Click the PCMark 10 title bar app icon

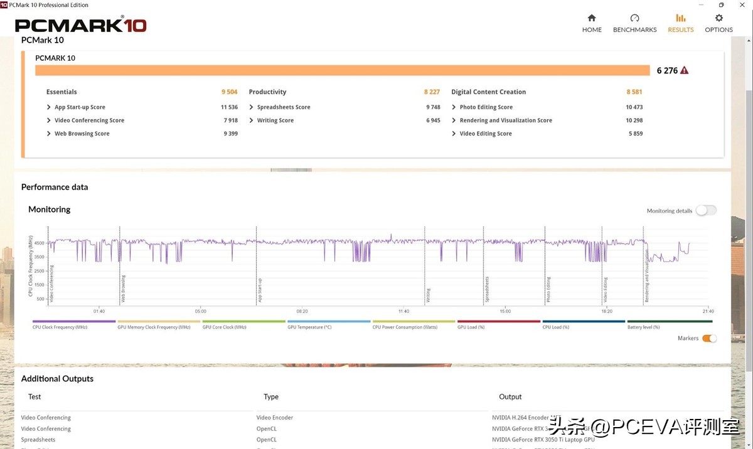[4, 4]
